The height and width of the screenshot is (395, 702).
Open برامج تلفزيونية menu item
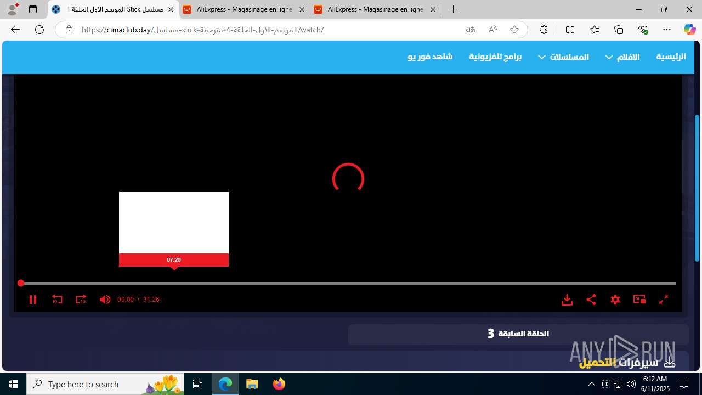click(x=495, y=57)
